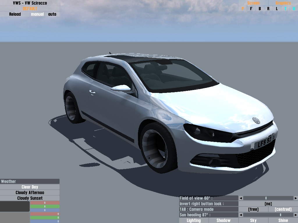Increase field of view with right arrow
This screenshot has height=223, width=298.
(x=296, y=198)
